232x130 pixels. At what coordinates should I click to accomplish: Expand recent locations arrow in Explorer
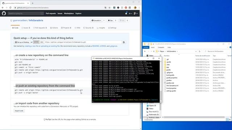point(151,51)
